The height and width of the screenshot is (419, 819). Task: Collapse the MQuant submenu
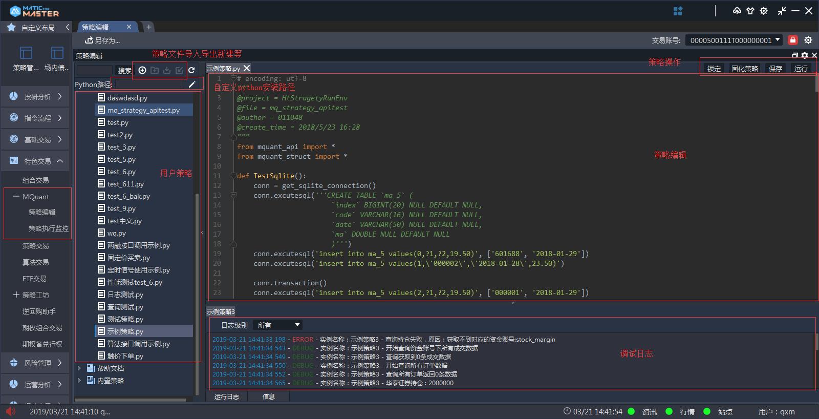pyautogui.click(x=16, y=197)
